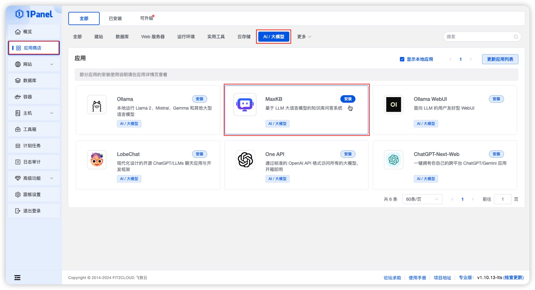Collapse sidebar using bottom menu icon
The image size is (535, 290).
tap(18, 277)
